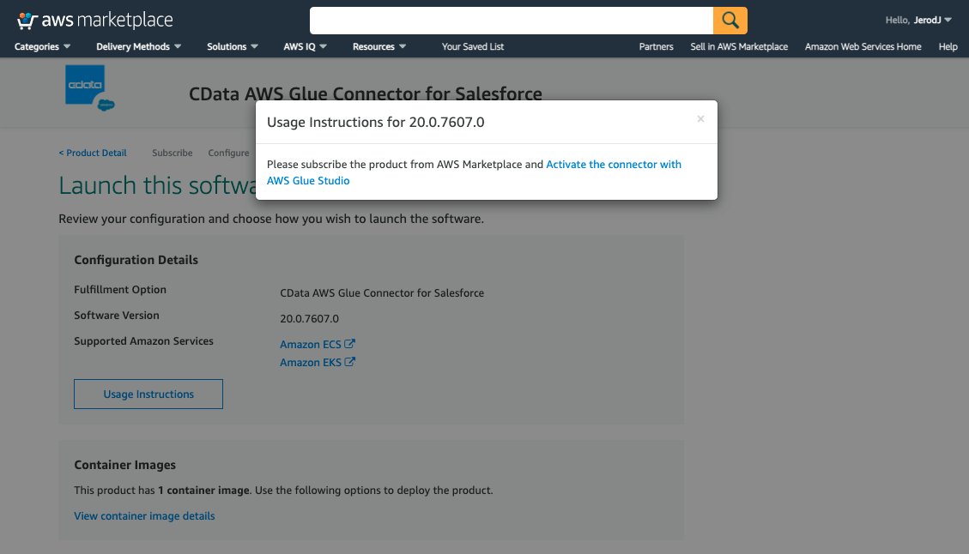Click external link icon beside Amazon ECS

click(350, 344)
